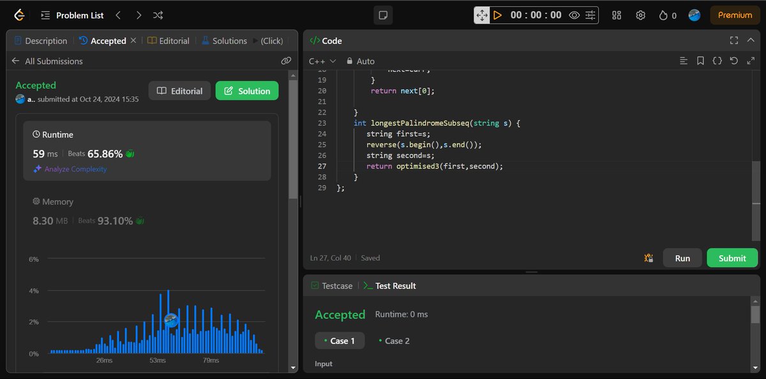Collapse the Code panel chevron
Image resolution: width=766 pixels, height=379 pixels.
tap(751, 41)
